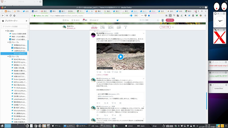
Task: Switch to the Blog tab
Action: (x=8, y=11)
